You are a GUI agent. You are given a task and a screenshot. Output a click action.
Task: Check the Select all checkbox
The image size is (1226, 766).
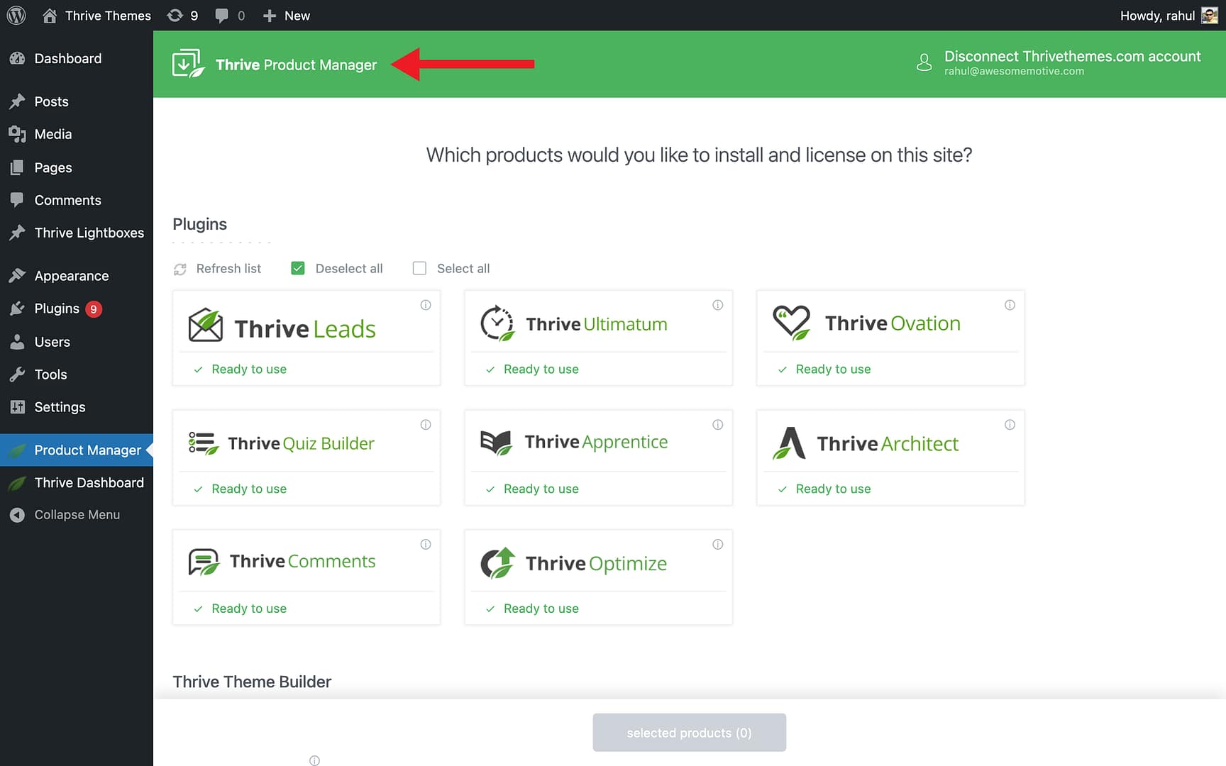[x=419, y=268]
